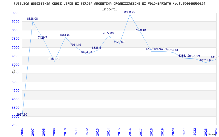This screenshot has width=219, height=137.
Task: Click the x-axis year 2019
Action: coord(162,132)
